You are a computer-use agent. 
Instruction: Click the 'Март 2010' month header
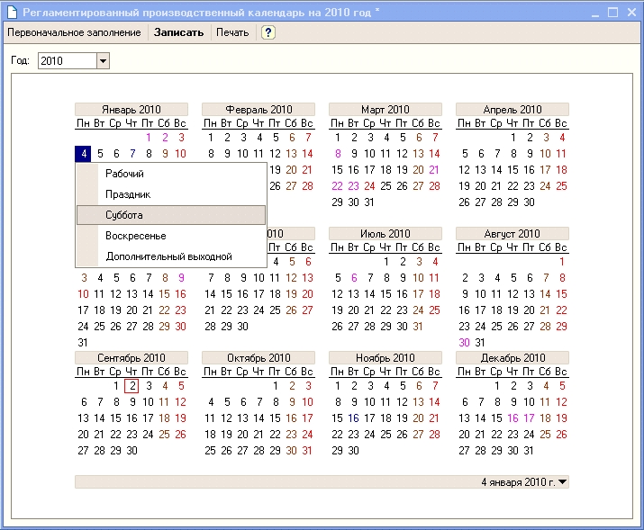tap(385, 110)
